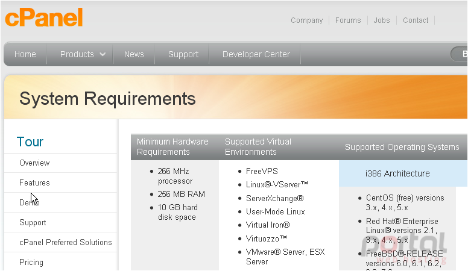Expand the Products dropdown arrow
Screen dimensions: 468x271
click(x=103, y=54)
